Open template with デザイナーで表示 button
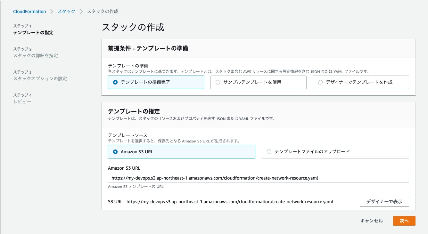Screen dimensions: 428x234 pyautogui.click(x=384, y=202)
